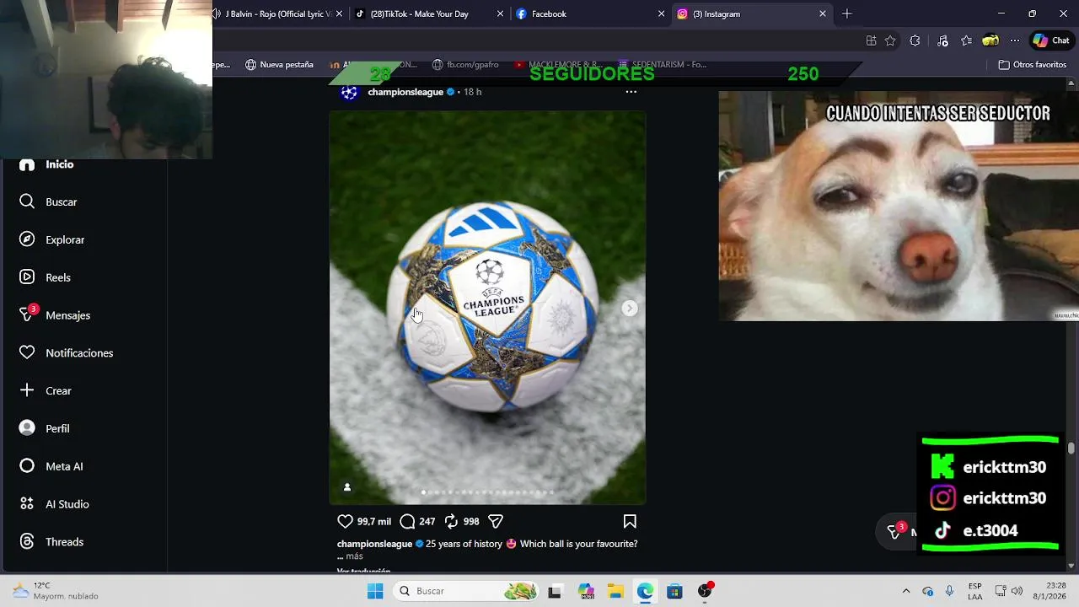Open the Reels icon
The width and height of the screenshot is (1079, 607).
click(27, 277)
